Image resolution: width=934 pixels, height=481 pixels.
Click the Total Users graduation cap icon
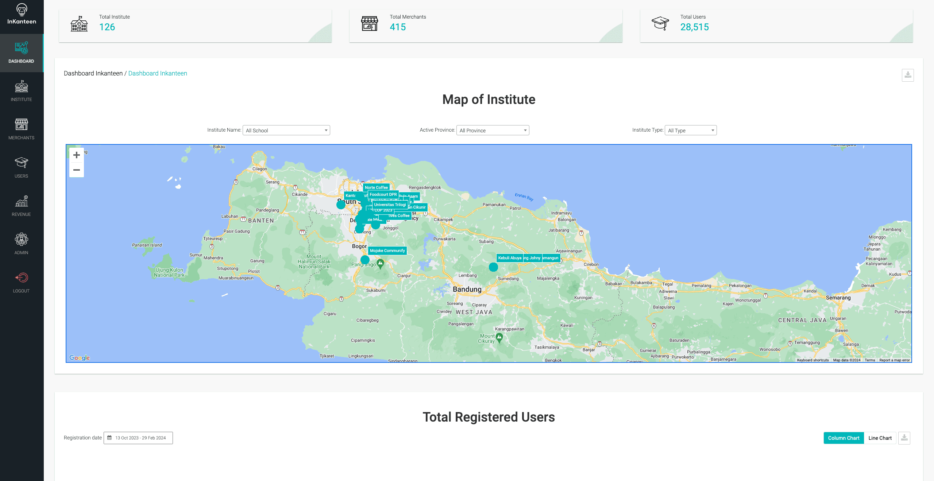660,23
